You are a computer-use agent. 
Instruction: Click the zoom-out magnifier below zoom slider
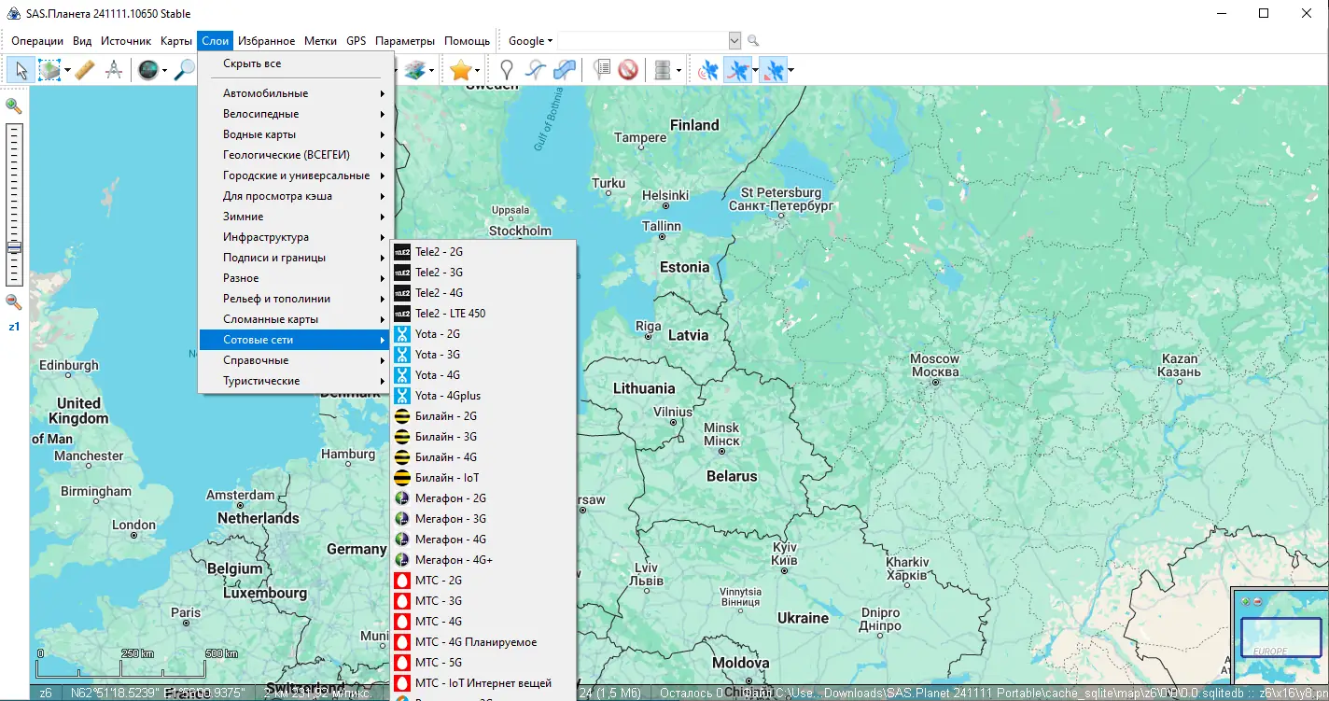point(14,301)
